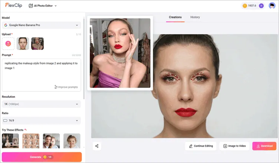Delete the second uploaded makeup photo
The height and width of the screenshot is (163, 279).
tap(41, 40)
